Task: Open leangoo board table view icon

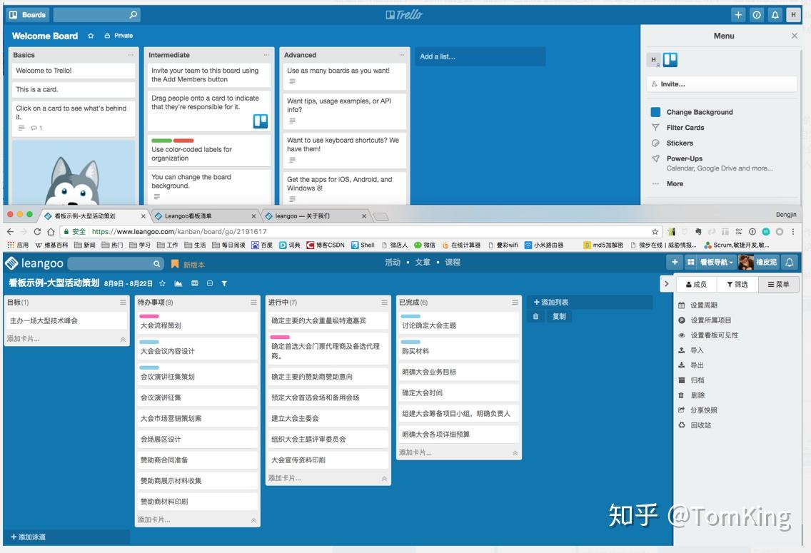Action: point(194,283)
